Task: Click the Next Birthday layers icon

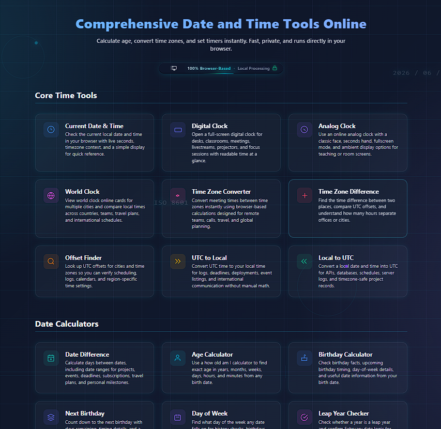Action: coord(51,417)
